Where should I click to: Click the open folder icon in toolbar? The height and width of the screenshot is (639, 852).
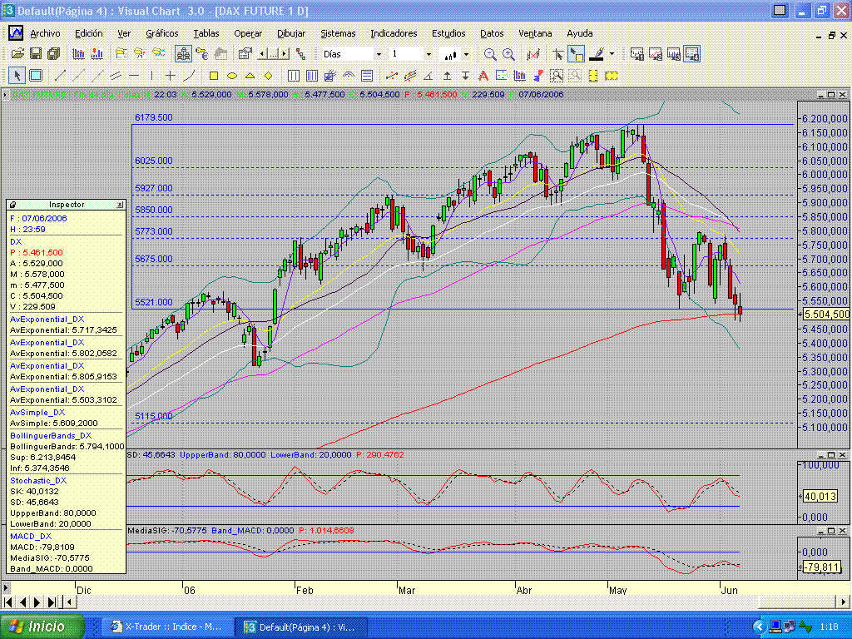pyautogui.click(x=17, y=54)
